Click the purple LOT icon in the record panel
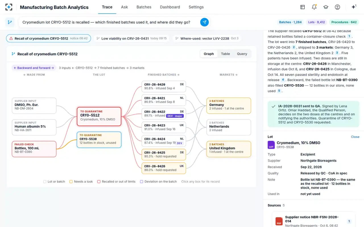Screen dimensions: 364x227 coord(271,145)
